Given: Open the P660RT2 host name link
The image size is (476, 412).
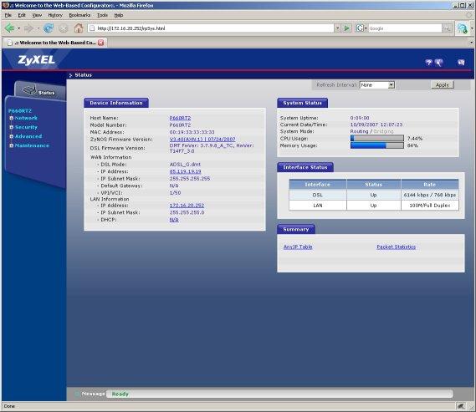Looking at the screenshot, I should [180, 118].
